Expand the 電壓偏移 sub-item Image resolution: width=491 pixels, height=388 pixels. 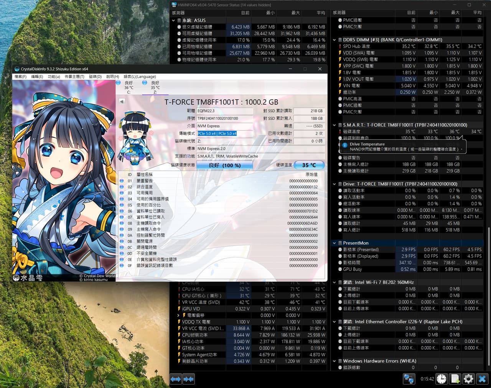click(179, 315)
